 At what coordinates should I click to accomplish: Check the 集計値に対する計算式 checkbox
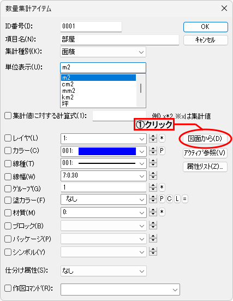click(8, 116)
